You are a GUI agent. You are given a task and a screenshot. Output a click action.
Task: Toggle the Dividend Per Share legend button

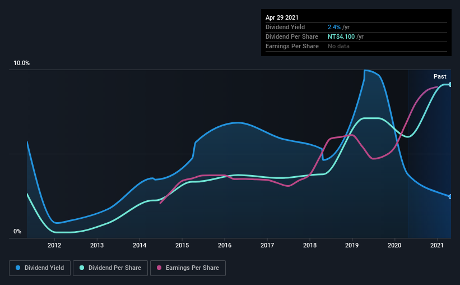click(x=110, y=268)
